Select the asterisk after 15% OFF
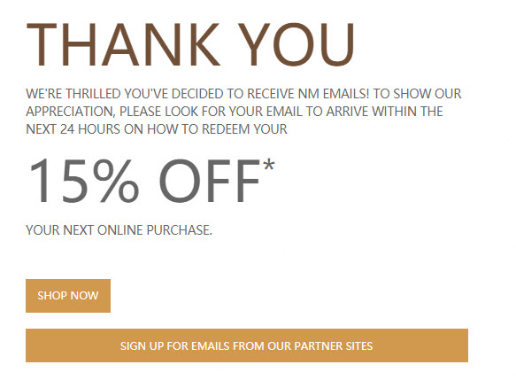 point(269,165)
